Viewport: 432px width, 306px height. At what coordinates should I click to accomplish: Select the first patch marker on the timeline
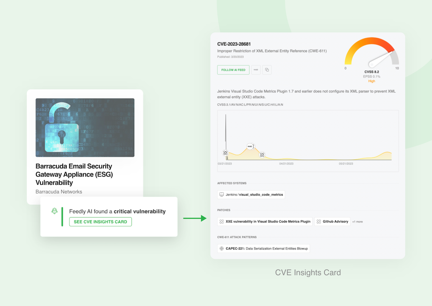(x=226, y=153)
